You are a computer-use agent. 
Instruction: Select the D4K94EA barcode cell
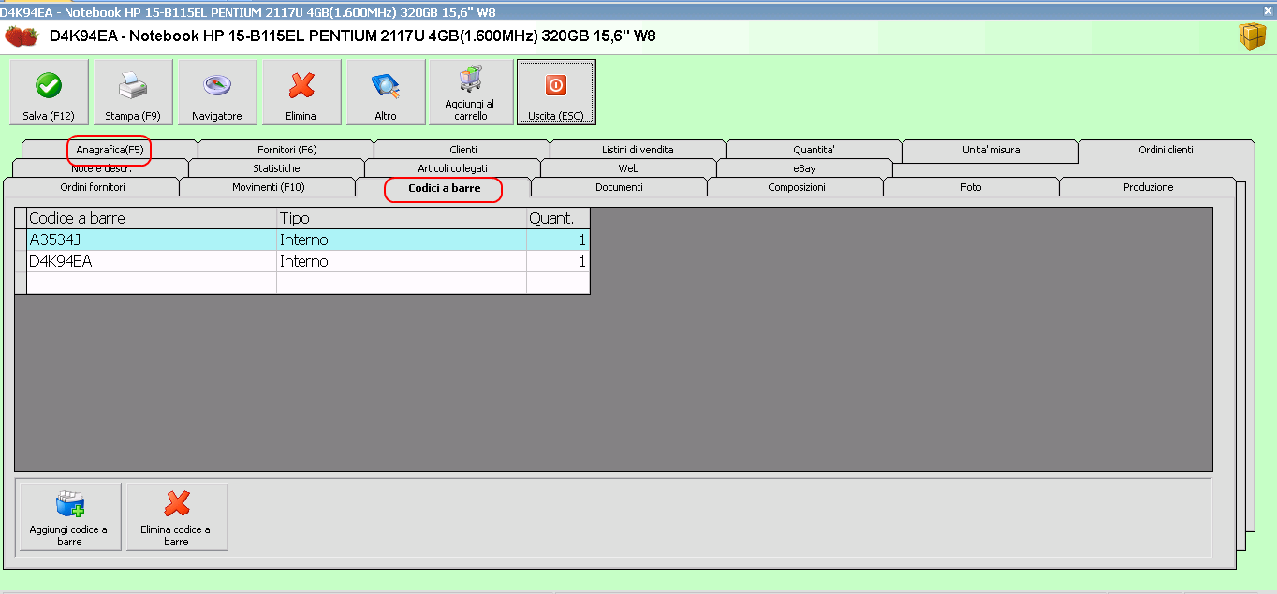coord(152,261)
